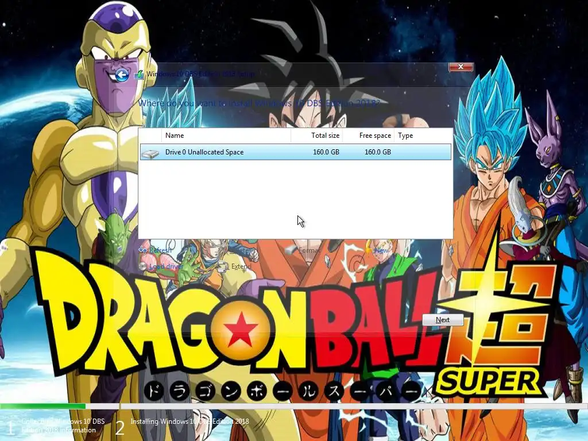Image resolution: width=588 pixels, height=441 pixels.
Task: Click the Extend link
Action: 241,266
